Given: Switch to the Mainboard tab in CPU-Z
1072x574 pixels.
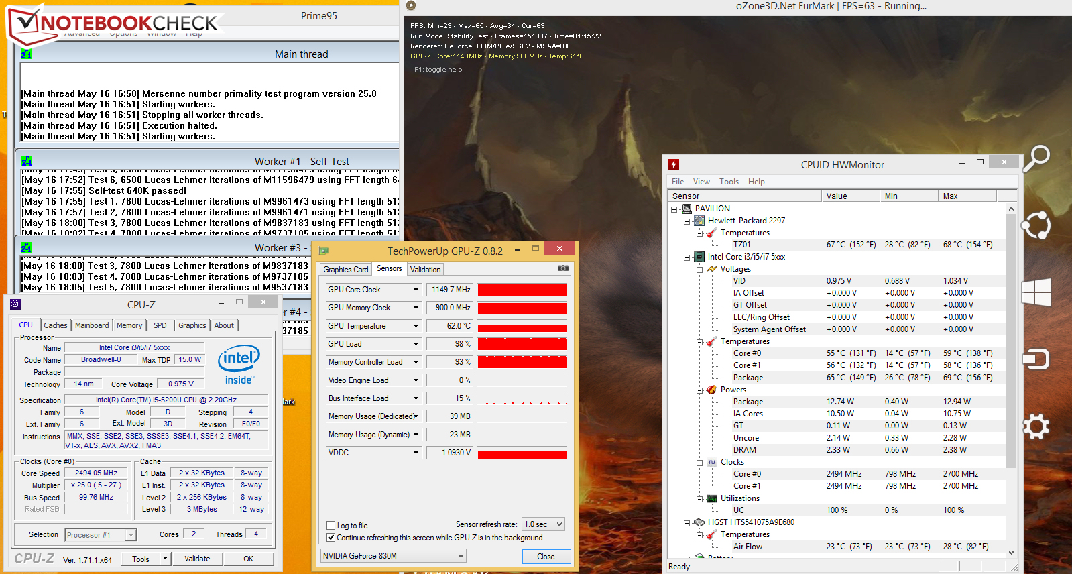Looking at the screenshot, I should pyautogui.click(x=92, y=325).
